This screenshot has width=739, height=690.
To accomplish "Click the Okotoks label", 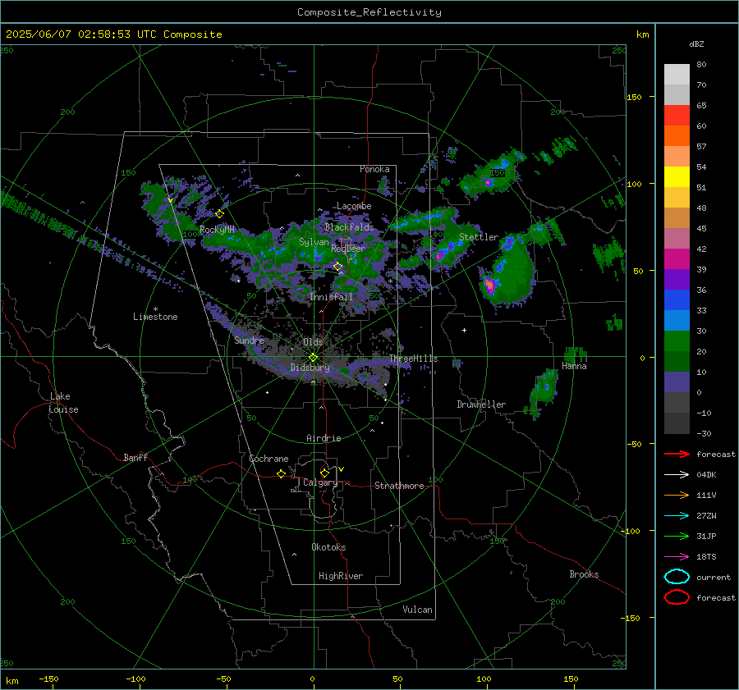I will pyautogui.click(x=328, y=547).
